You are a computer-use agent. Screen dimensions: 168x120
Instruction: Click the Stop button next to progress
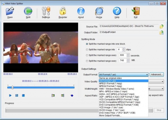159,110
